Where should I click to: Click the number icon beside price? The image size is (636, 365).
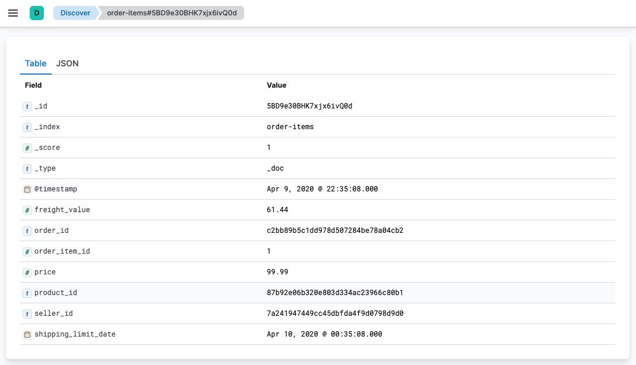27,273
